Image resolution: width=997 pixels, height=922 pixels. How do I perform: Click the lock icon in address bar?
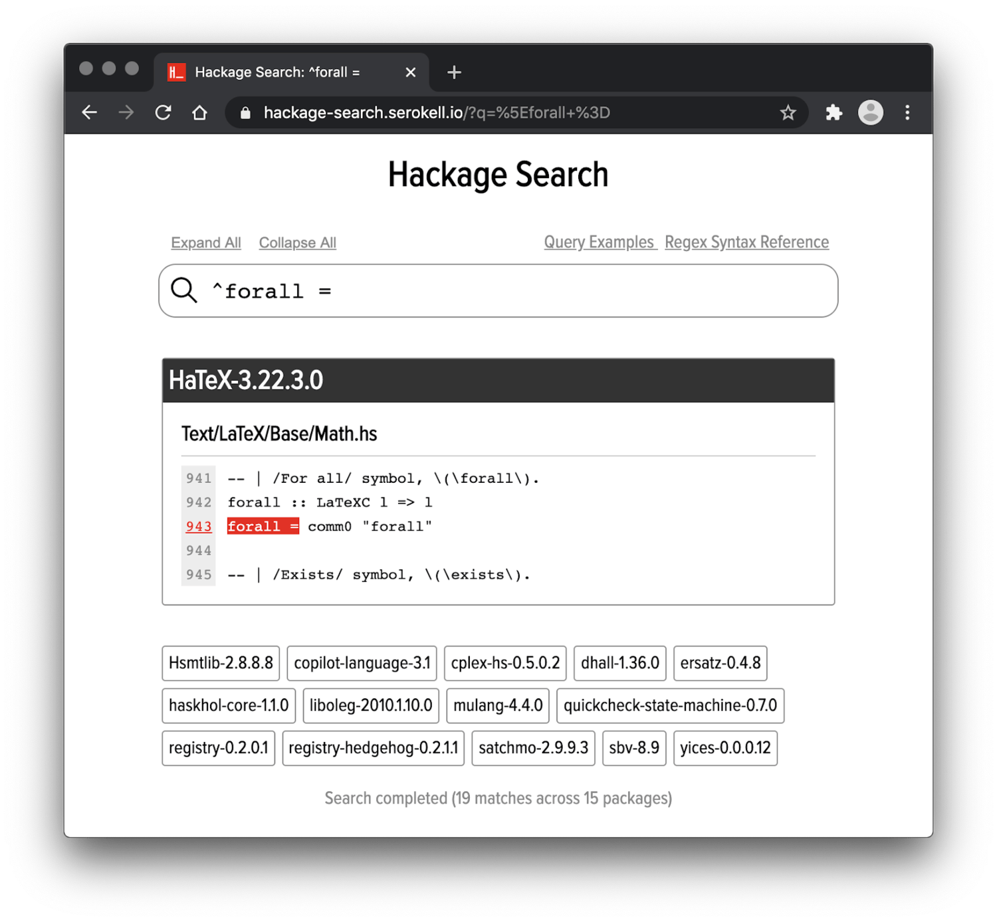coord(245,113)
